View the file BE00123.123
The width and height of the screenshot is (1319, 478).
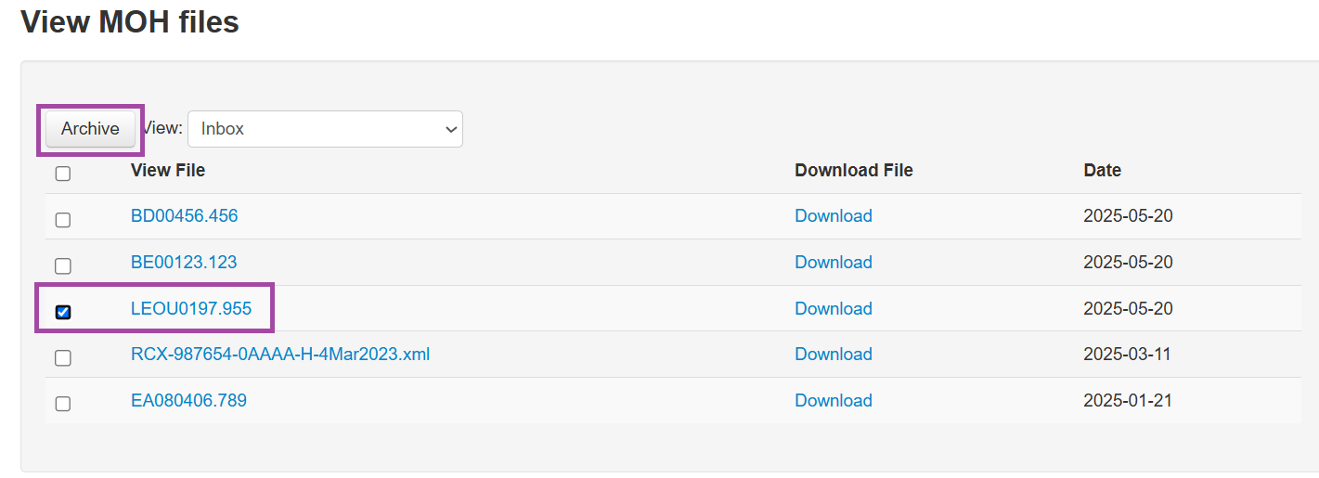[x=184, y=263]
